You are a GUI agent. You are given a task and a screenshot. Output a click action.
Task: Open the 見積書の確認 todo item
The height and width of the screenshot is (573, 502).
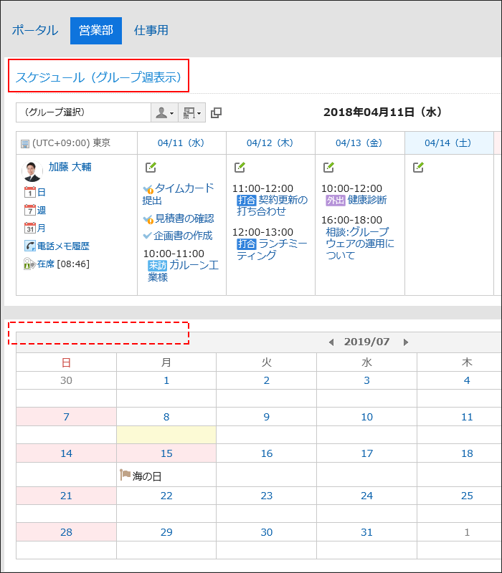(x=184, y=218)
